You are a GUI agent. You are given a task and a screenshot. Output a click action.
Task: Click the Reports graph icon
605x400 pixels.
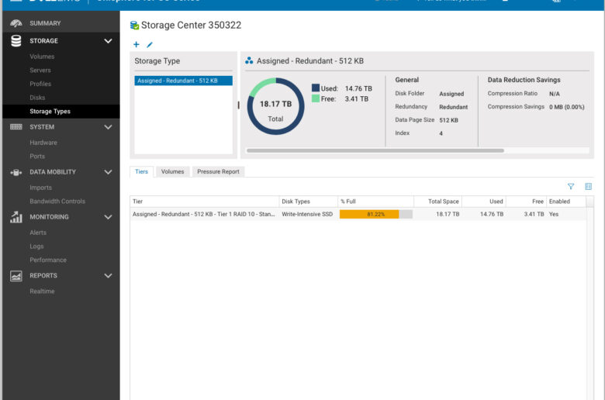click(x=16, y=276)
